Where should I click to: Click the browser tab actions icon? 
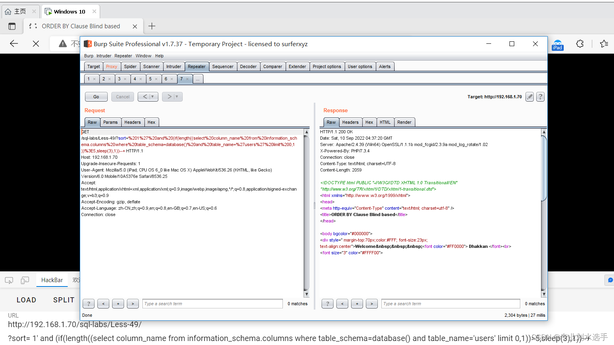tap(12, 26)
